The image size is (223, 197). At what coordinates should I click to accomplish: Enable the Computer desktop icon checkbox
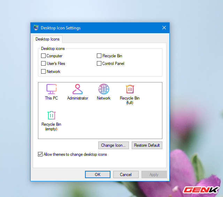[x=44, y=56]
